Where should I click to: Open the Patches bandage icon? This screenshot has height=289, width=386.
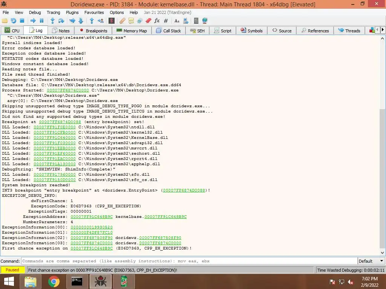123,21
